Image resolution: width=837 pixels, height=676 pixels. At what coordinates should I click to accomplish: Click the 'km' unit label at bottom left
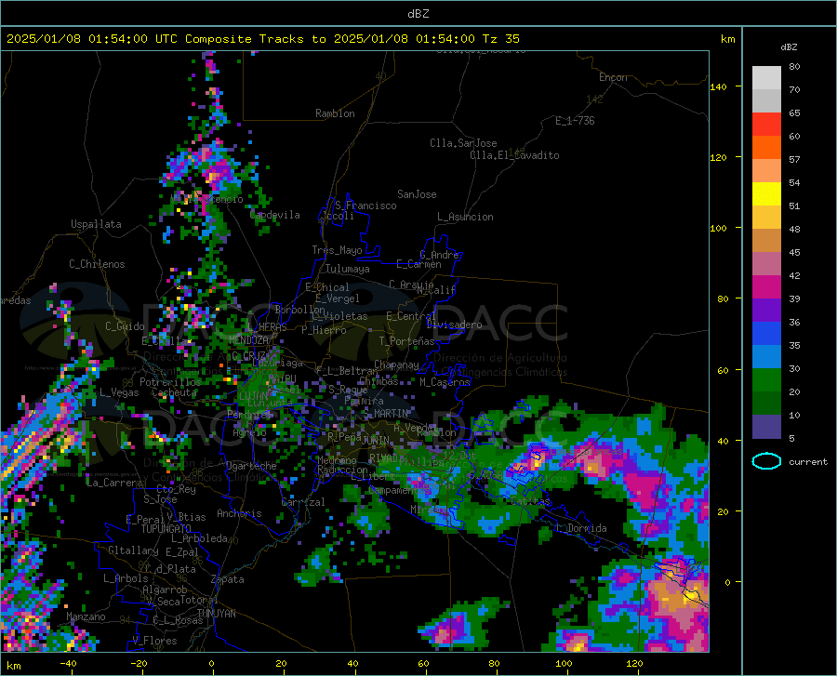pos(13,666)
